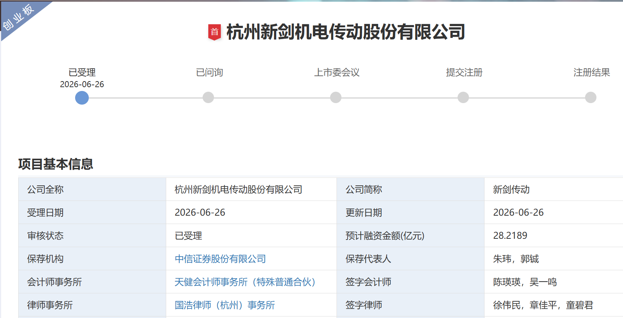Select the 上市委会议 timeline node

point(336,97)
